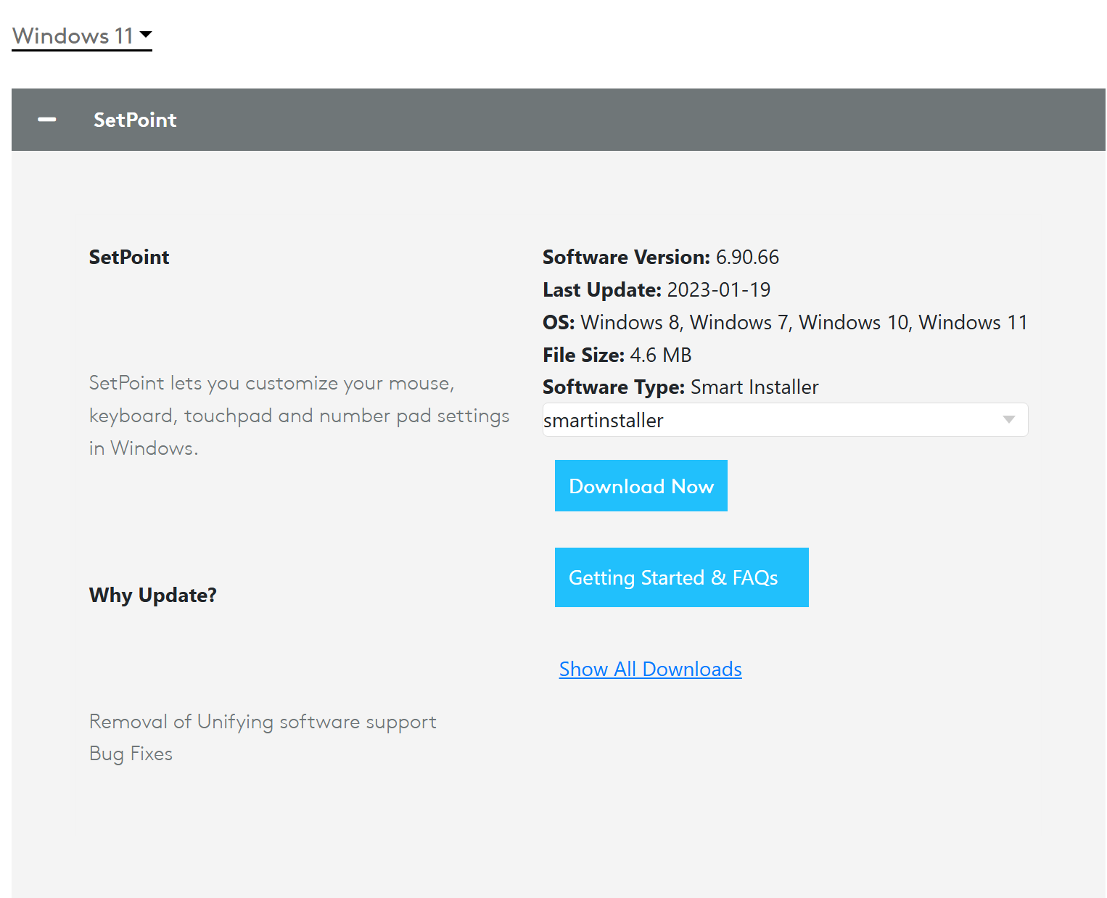The height and width of the screenshot is (898, 1107).
Task: Click the OS compatibility line listing Windows versions
Action: [785, 322]
